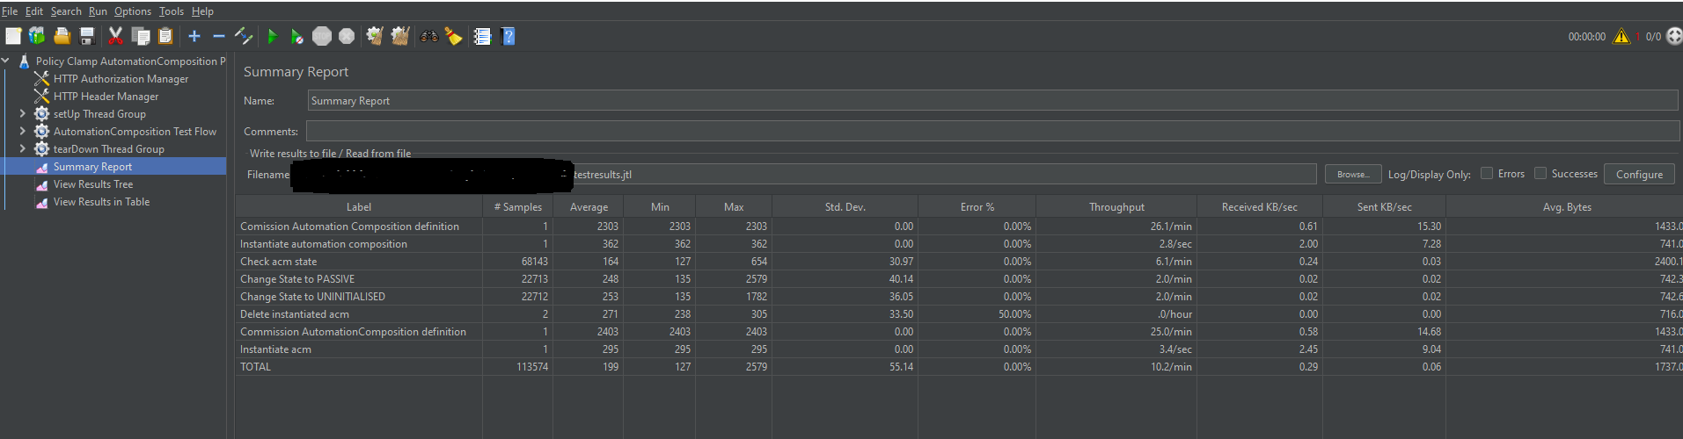Click the View Results Tree listener icon

41,184
